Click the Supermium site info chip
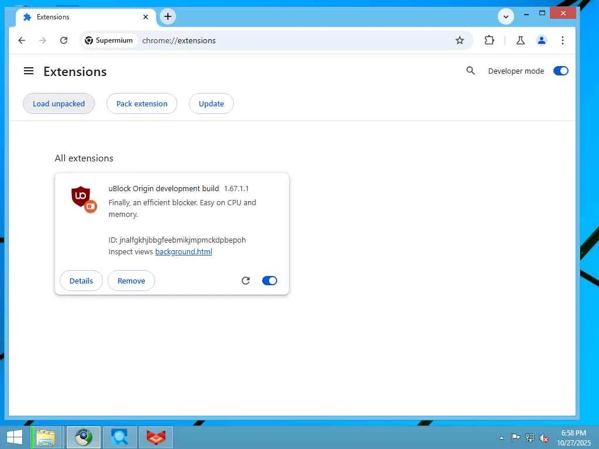 pyautogui.click(x=109, y=40)
